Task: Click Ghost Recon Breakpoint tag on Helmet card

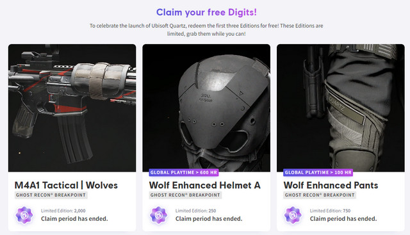Action: [185, 195]
